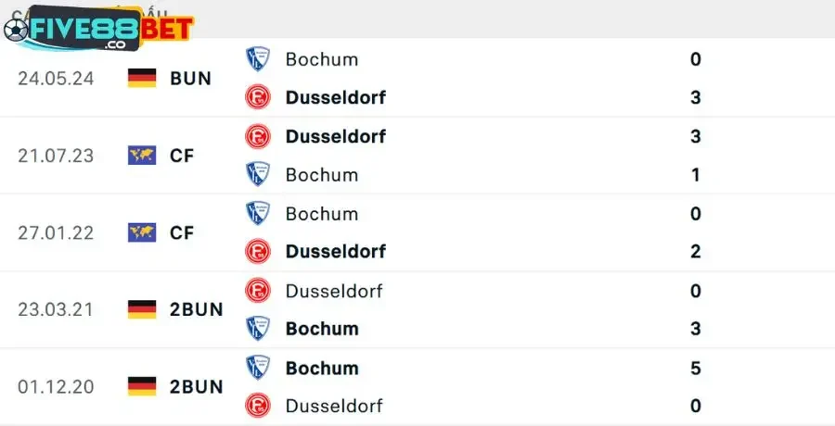Viewport: 835px width, 426px height.
Task: Click Bochum's score of 5
Action: (x=696, y=368)
